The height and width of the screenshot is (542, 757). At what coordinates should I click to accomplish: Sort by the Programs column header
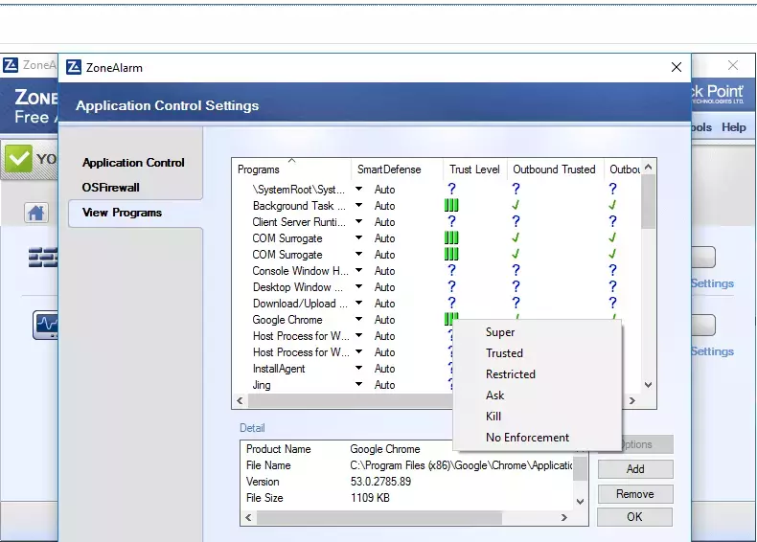pyautogui.click(x=291, y=169)
